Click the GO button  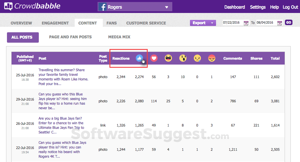(x=288, y=22)
